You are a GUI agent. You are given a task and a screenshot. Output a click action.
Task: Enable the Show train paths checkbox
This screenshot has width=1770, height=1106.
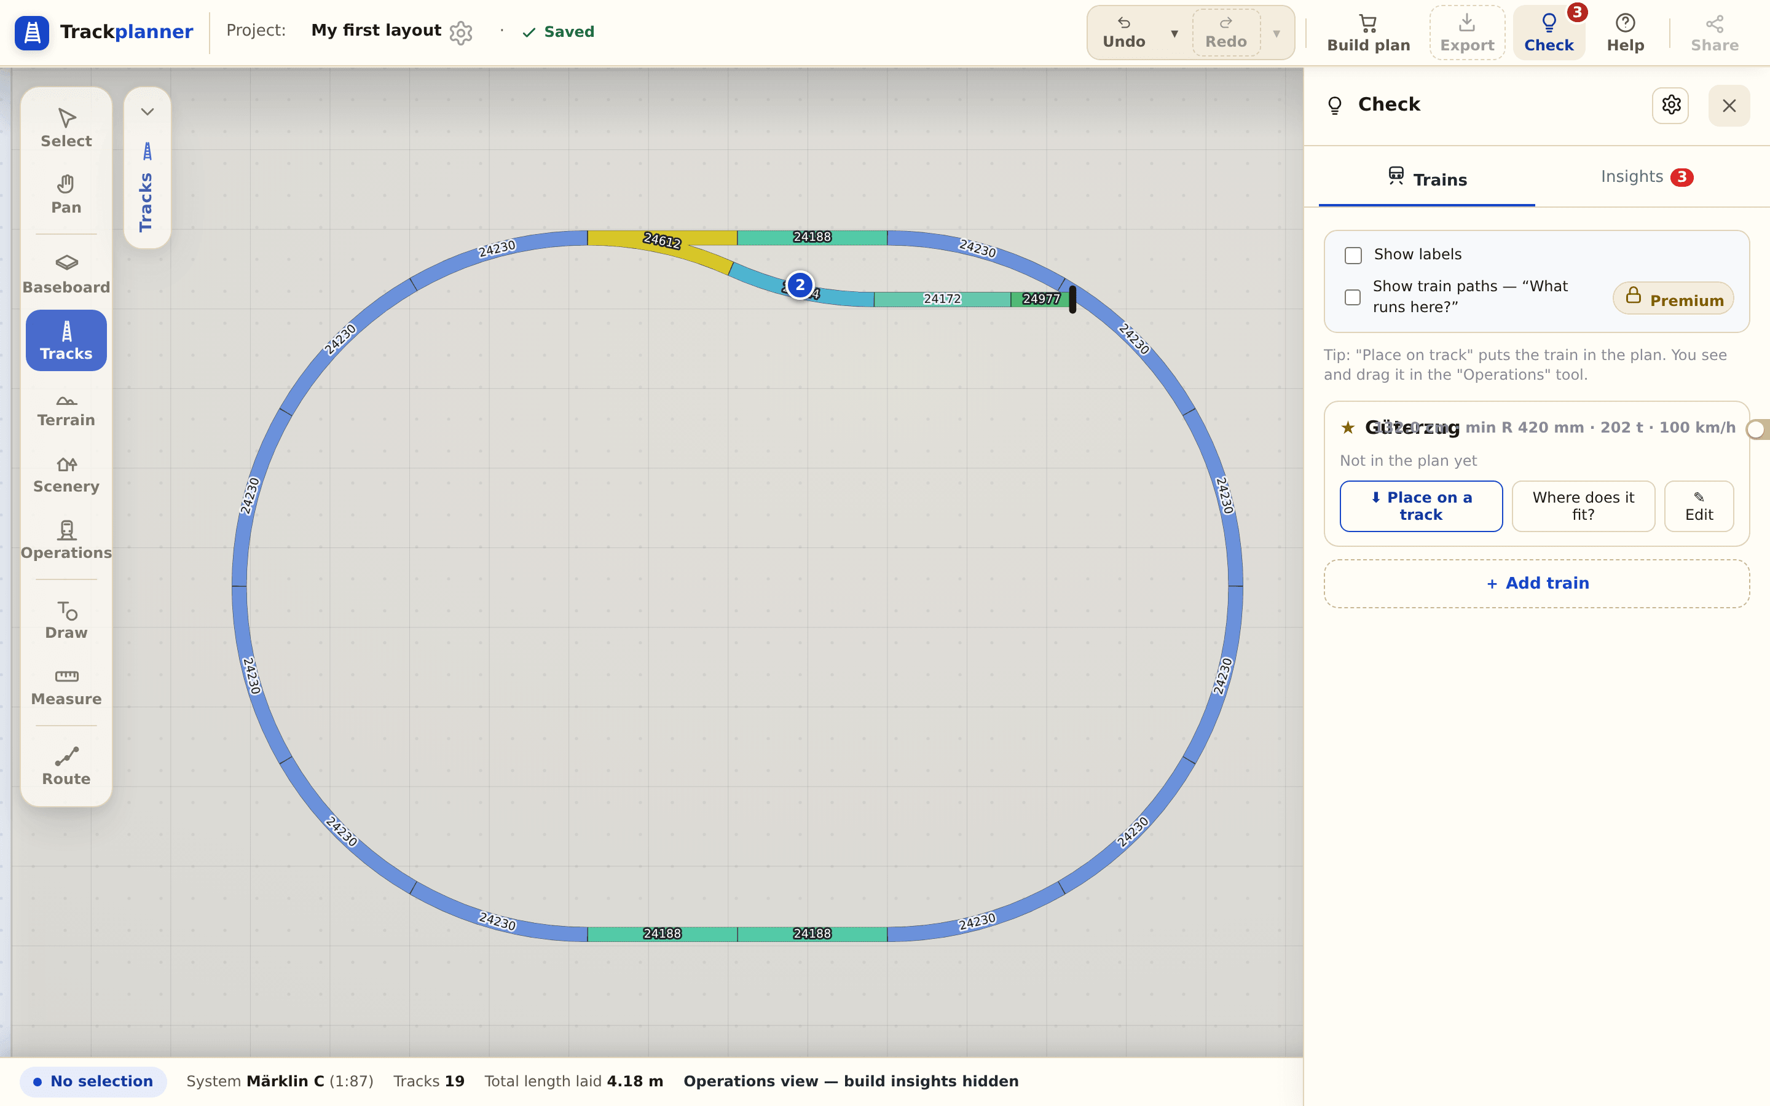point(1353,297)
